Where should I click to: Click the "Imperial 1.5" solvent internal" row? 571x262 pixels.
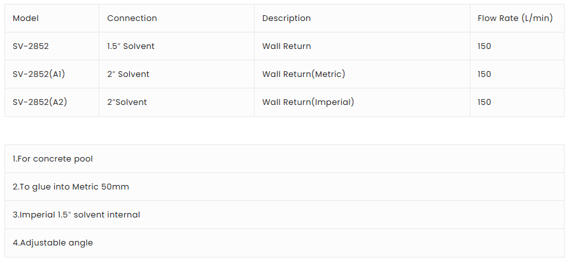click(76, 215)
